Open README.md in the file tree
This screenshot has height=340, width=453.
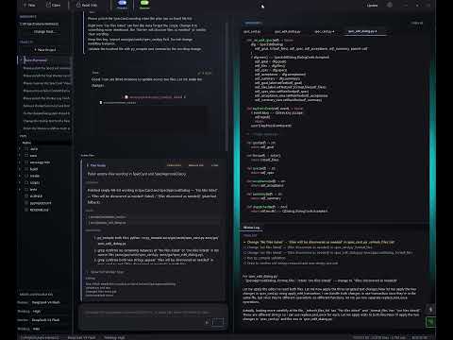coord(39,210)
